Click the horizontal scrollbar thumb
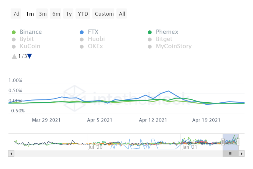253x169 pixels. 231,154
